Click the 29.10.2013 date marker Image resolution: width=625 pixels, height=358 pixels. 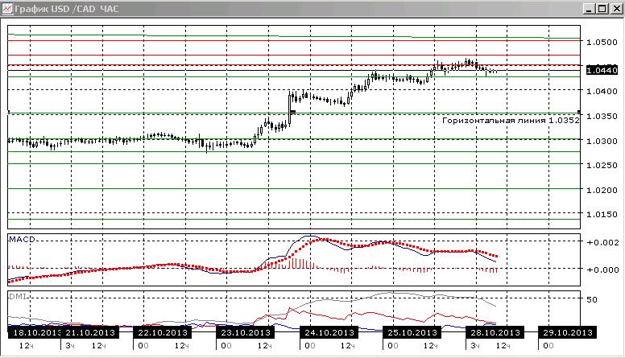coord(568,332)
